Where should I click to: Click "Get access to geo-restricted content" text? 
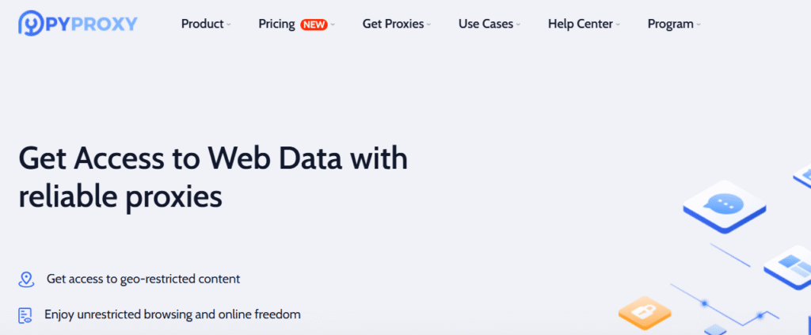point(143,279)
